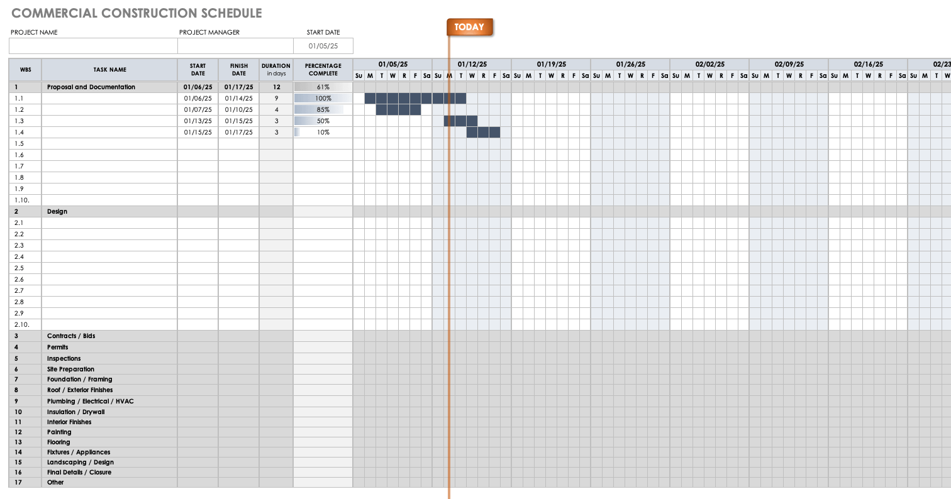Select the PERCENTAGE COMPLETE column header
The image size is (951, 499).
[323, 70]
